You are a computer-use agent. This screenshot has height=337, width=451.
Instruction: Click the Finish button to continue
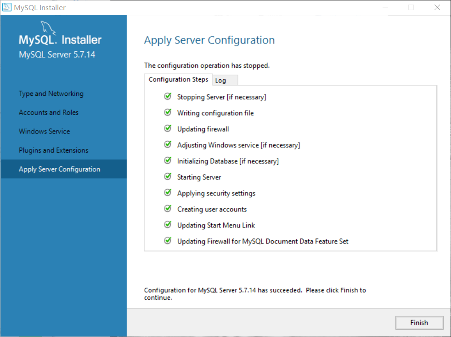(419, 322)
